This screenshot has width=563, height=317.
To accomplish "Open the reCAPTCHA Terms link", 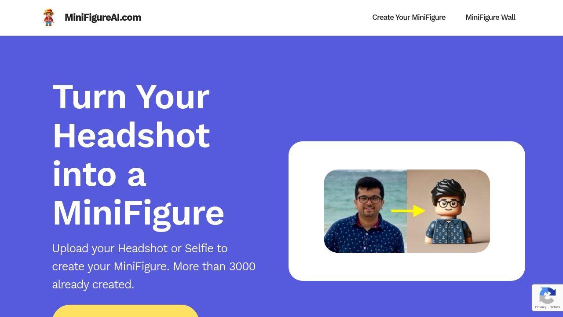I will point(555,307).
